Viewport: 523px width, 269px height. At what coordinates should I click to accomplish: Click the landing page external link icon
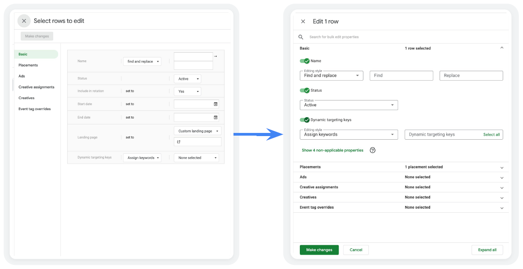(179, 142)
